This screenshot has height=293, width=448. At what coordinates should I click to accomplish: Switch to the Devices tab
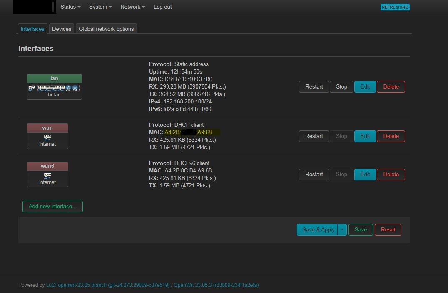62,29
